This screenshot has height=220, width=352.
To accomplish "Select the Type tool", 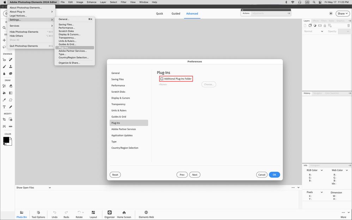I will pyautogui.click(x=4, y=107).
